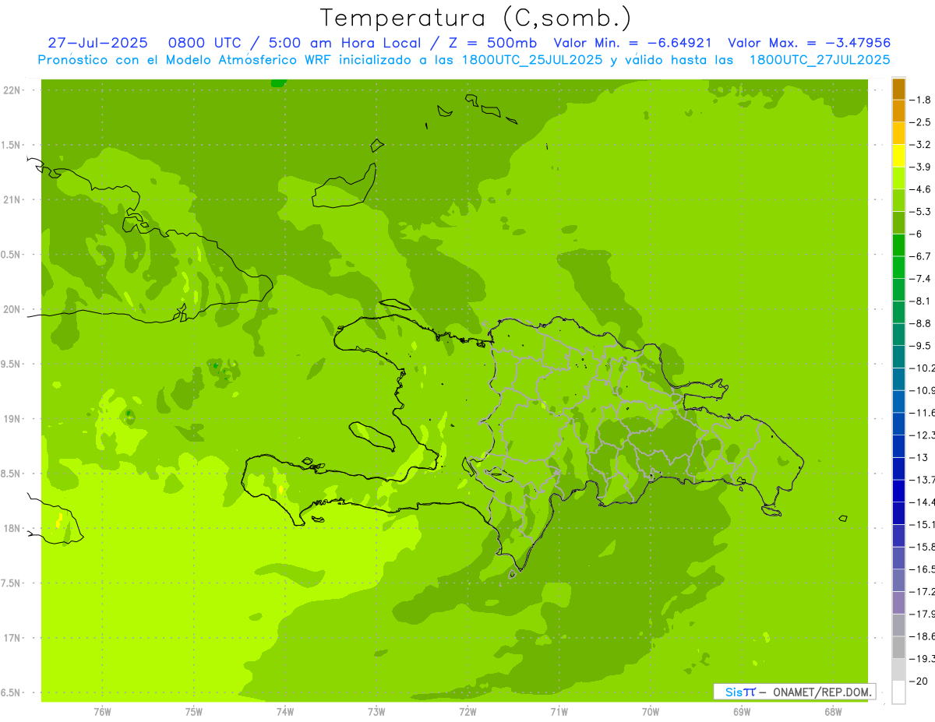Click the '-3.9' legend value
Viewport: 935px width, 722px height.
920,167
